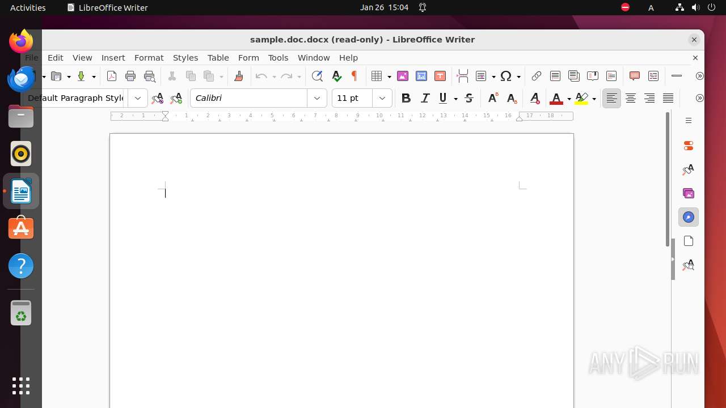Screen dimensions: 726x408
Task: Insert an endnote
Action: [574, 76]
